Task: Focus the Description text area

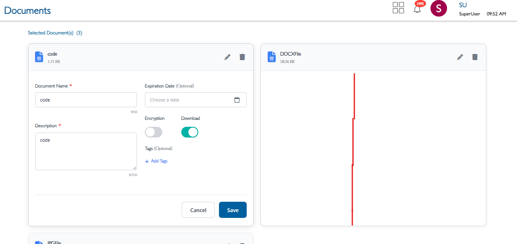Action: pyautogui.click(x=86, y=151)
